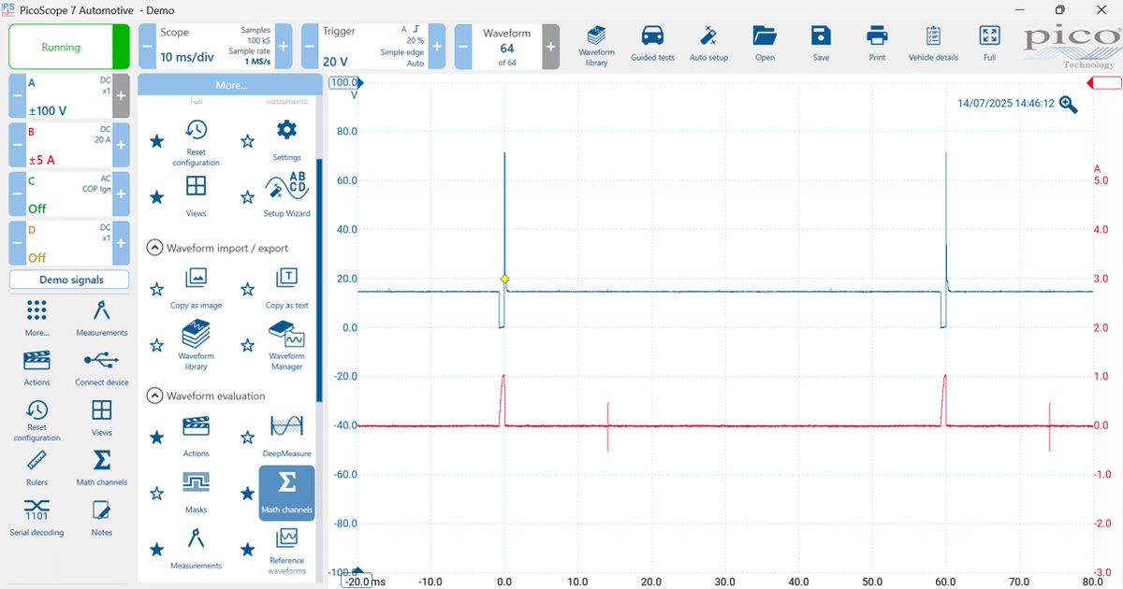Launch the Setup Wizard
Viewport: 1123px width, 589px height.
click(x=286, y=194)
